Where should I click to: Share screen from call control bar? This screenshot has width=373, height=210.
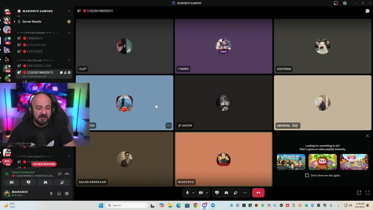(x=217, y=193)
